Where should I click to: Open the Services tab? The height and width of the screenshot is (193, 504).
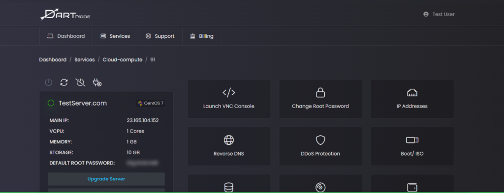(115, 36)
